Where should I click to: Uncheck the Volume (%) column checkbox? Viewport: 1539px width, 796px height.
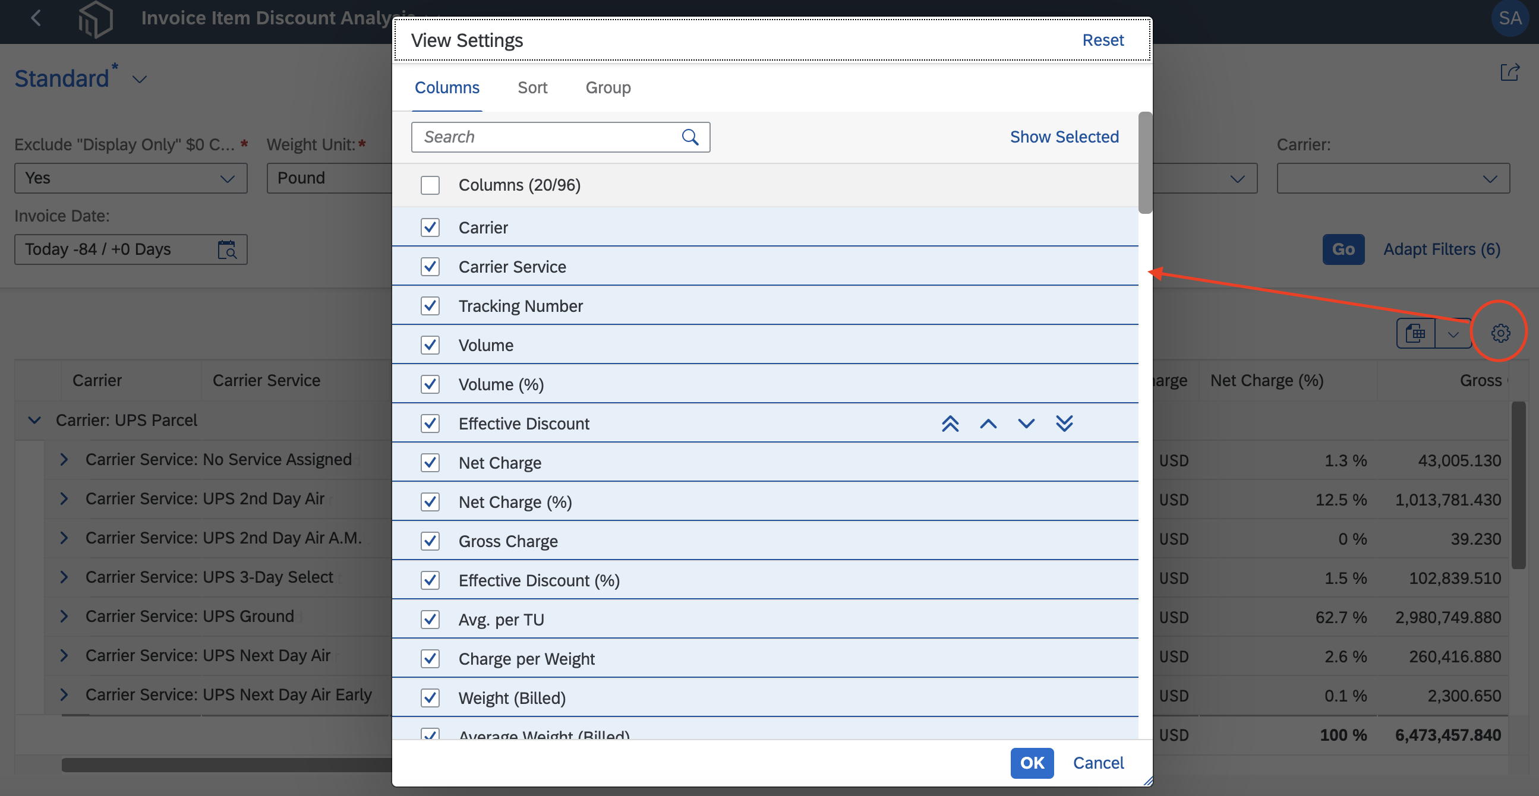(x=430, y=384)
